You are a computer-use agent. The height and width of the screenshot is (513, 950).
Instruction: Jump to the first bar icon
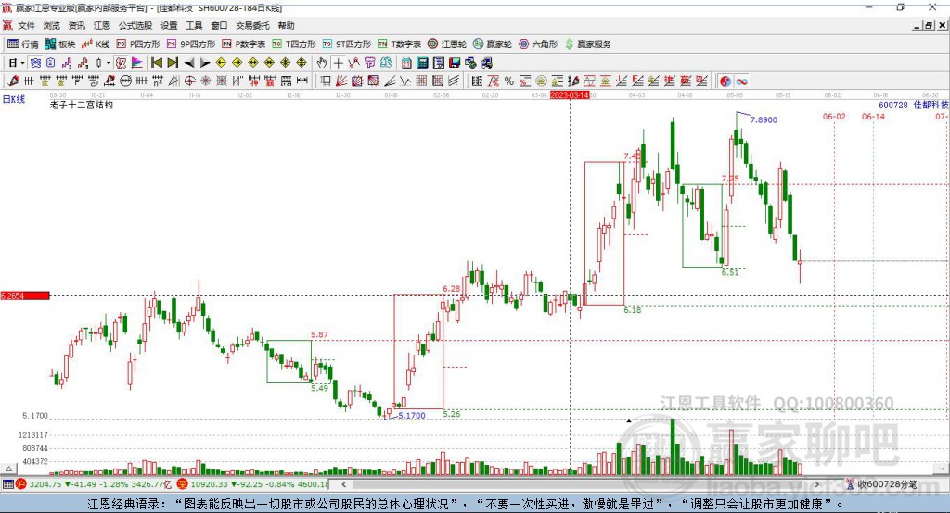click(157, 63)
